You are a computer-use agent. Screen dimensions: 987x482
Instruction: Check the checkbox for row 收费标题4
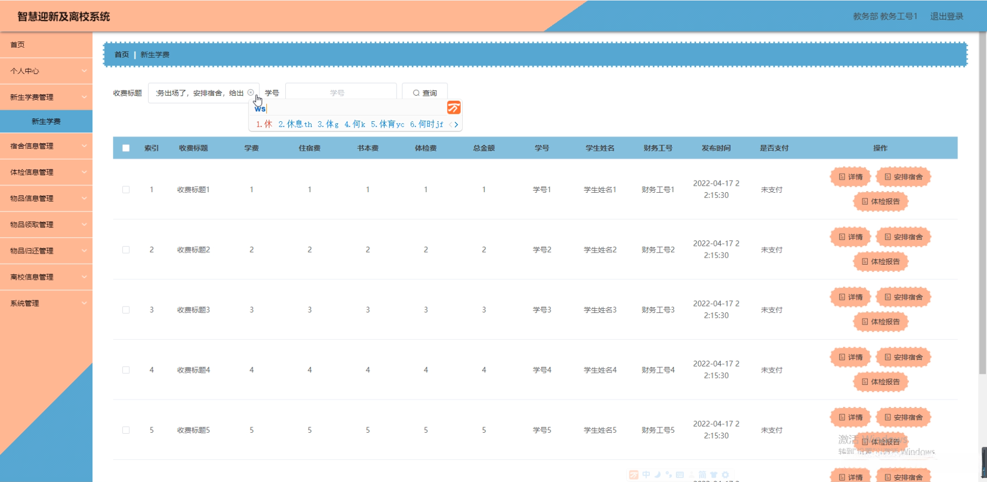(x=126, y=370)
